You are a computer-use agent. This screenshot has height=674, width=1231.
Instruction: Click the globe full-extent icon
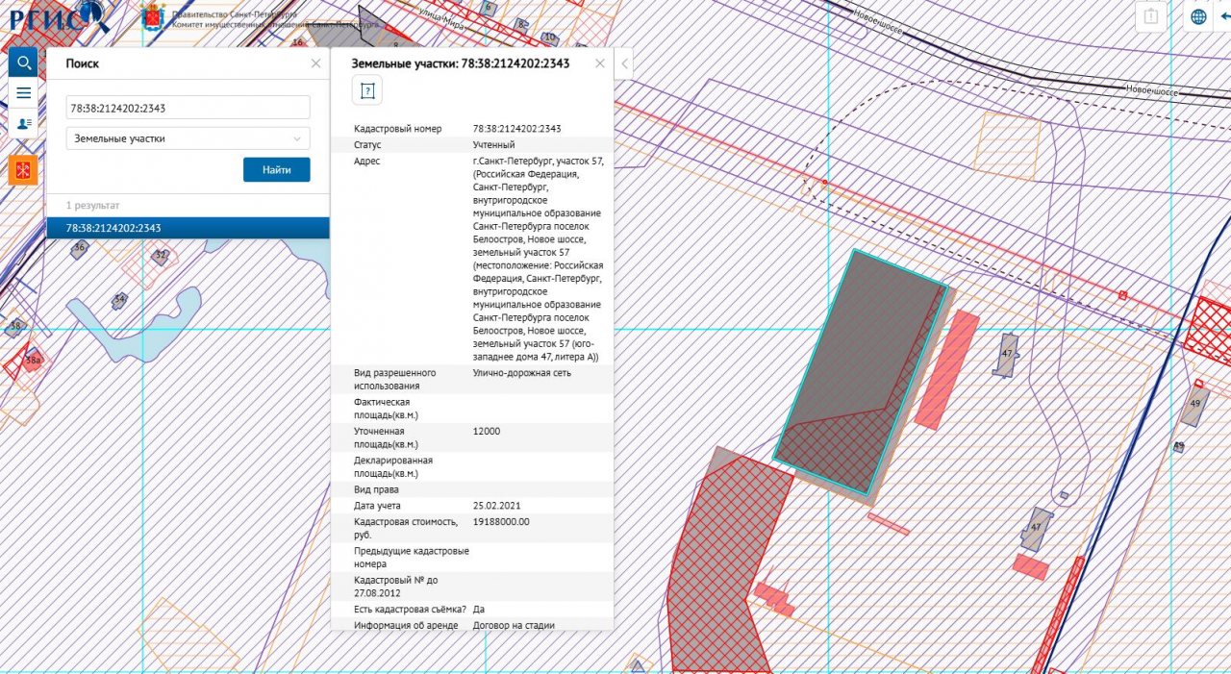point(1198,16)
